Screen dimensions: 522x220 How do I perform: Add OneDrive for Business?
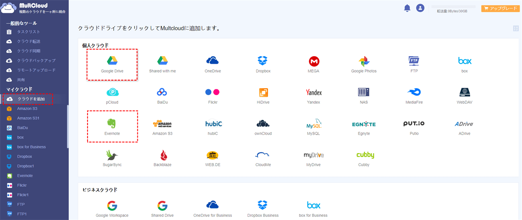click(x=213, y=208)
